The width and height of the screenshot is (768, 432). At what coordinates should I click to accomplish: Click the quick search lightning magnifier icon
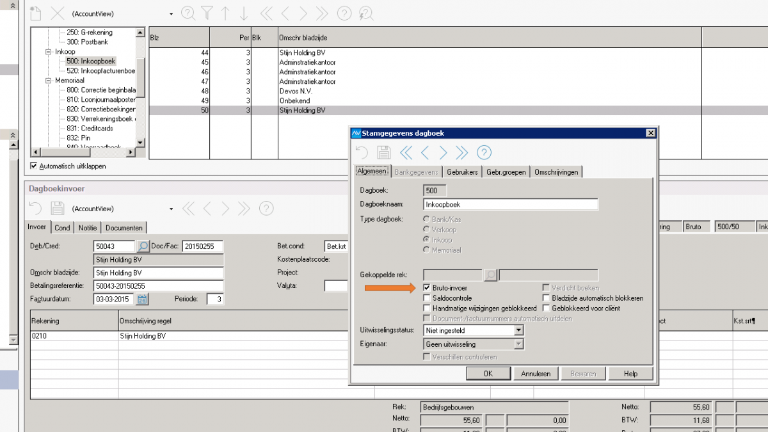coord(365,13)
